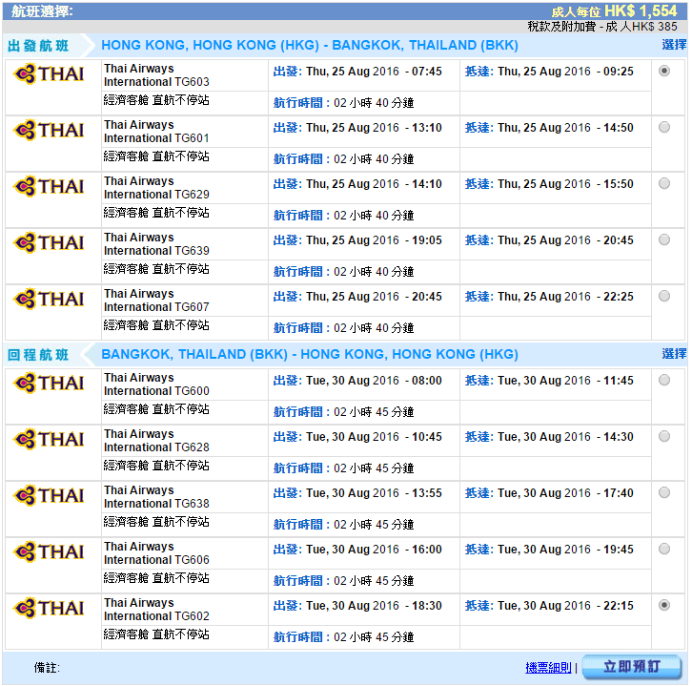The height and width of the screenshot is (686, 692).
Task: Click Thai logo beside flight TG638
Action: coord(50,496)
